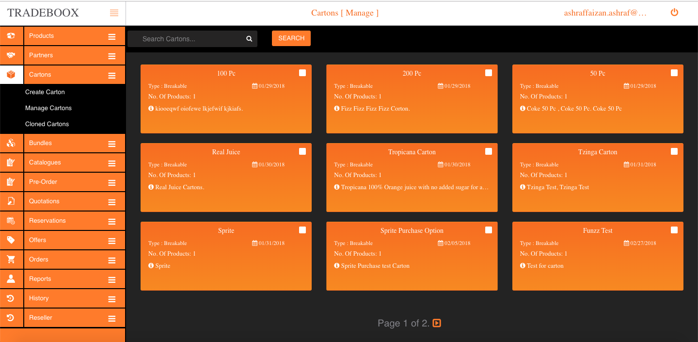Click the Cartons [ Manage ] header title

click(345, 13)
